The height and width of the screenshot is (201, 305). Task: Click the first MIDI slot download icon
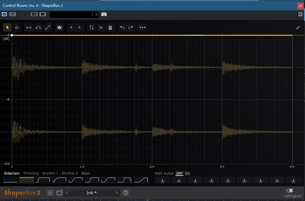pos(162,180)
